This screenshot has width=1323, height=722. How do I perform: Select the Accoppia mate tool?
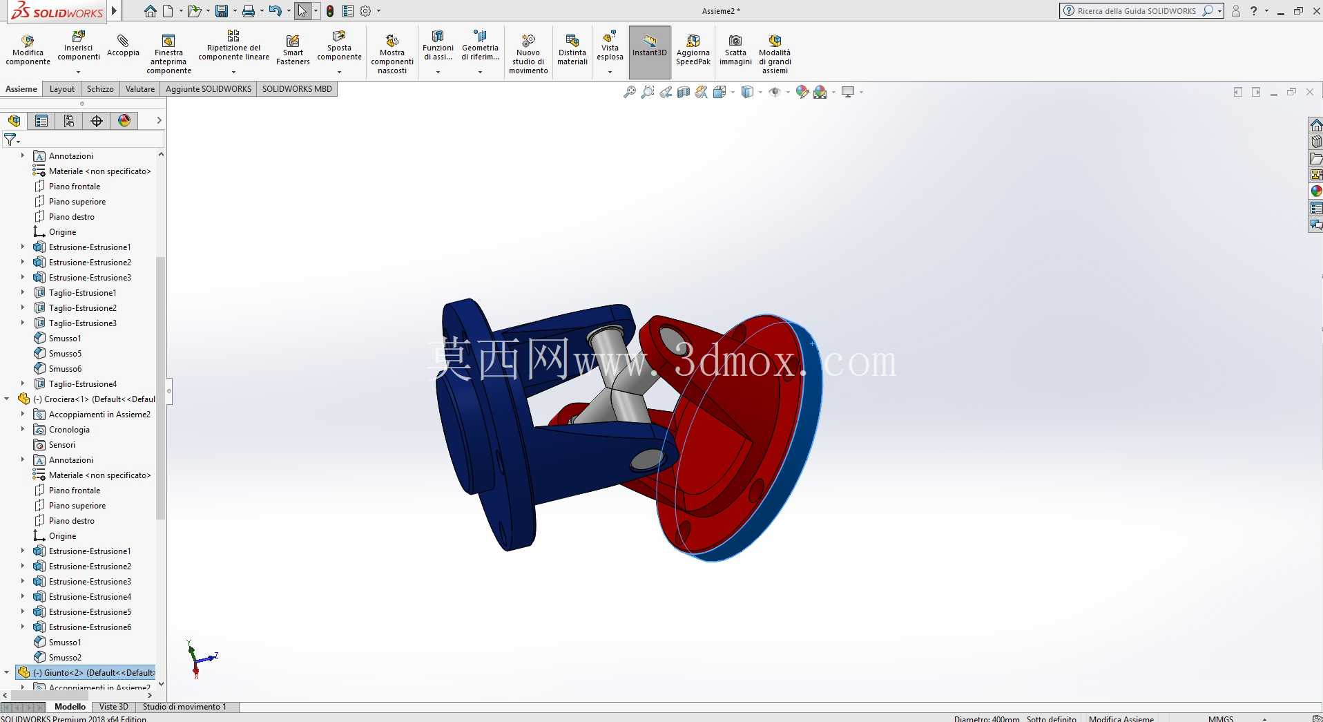coord(123,46)
